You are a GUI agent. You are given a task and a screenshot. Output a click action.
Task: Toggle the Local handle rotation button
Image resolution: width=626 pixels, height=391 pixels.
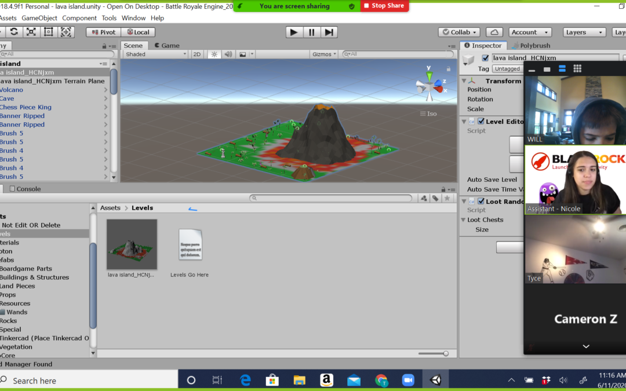(x=138, y=32)
